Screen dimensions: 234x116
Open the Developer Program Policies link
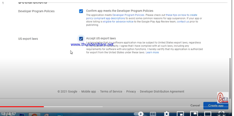pos(124,15)
